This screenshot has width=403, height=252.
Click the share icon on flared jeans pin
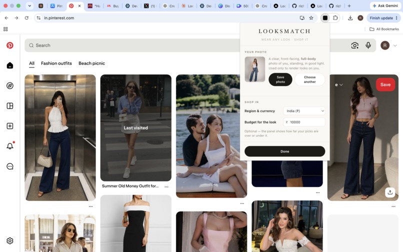tap(390, 192)
